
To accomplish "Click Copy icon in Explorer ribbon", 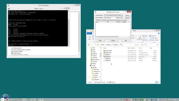I will coord(89,38).
